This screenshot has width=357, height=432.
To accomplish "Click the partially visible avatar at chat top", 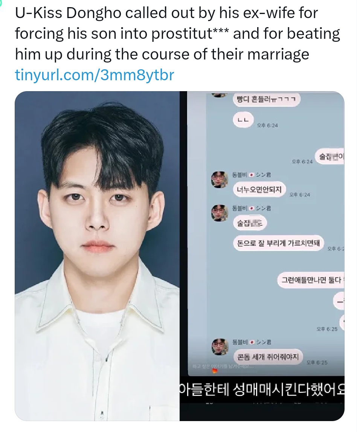I will [220, 95].
